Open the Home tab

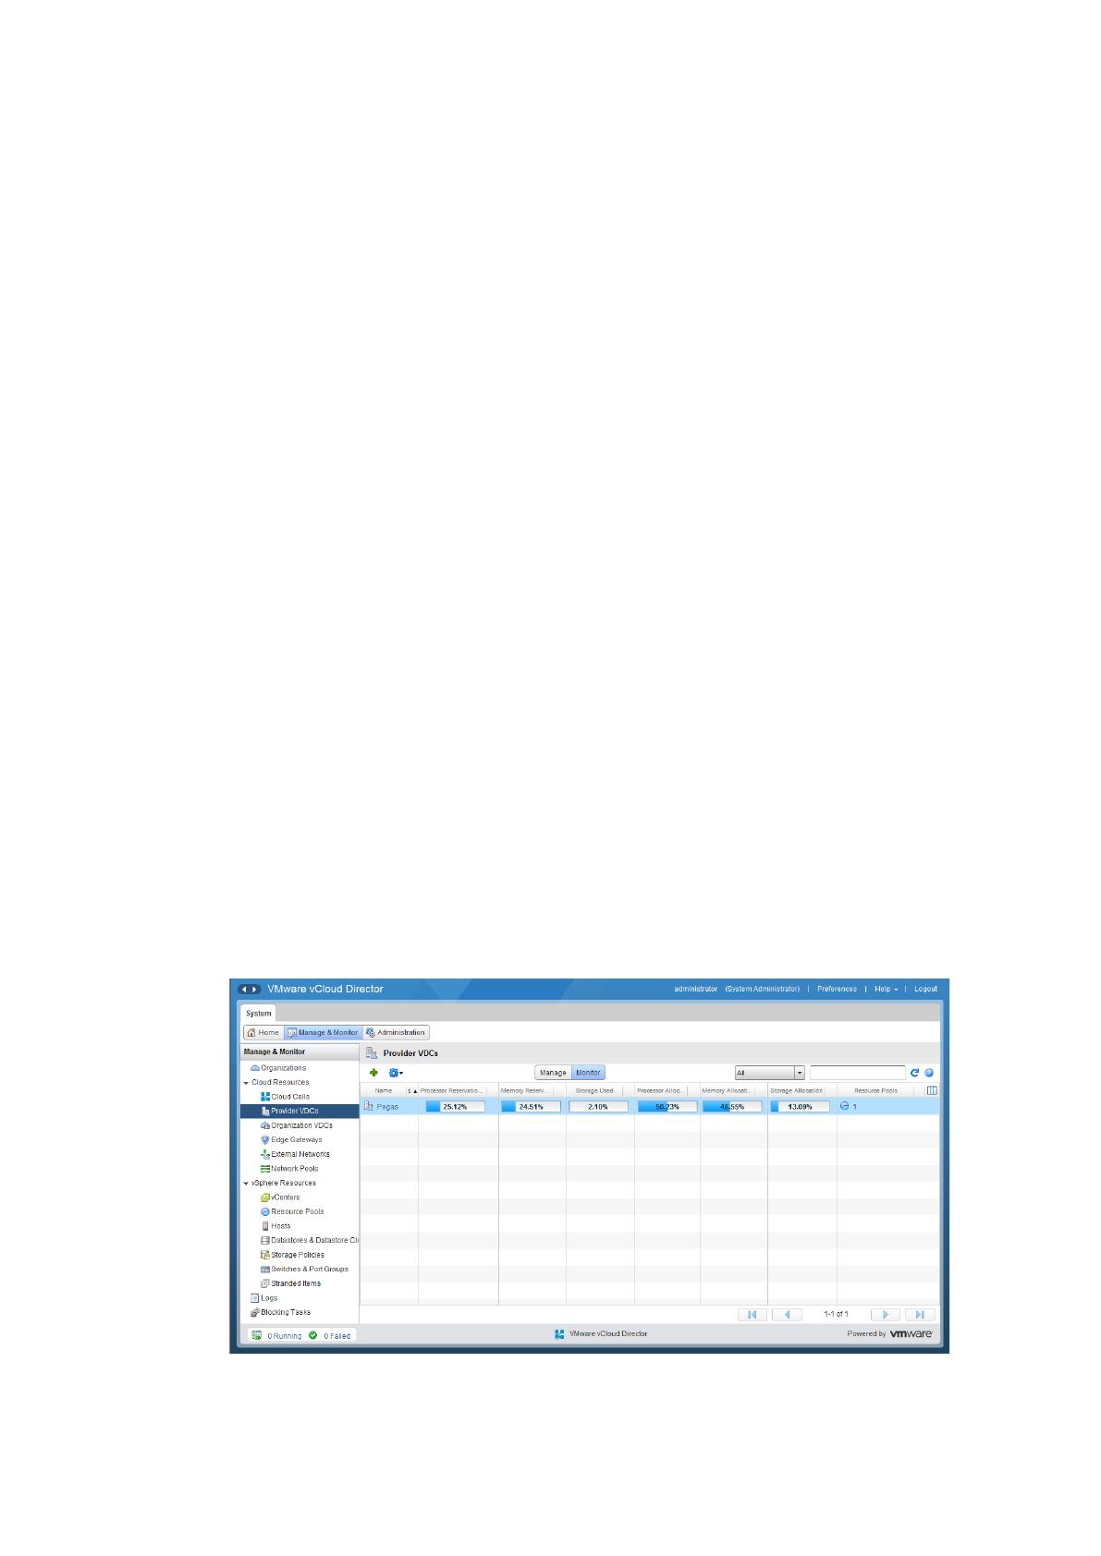point(263,1032)
